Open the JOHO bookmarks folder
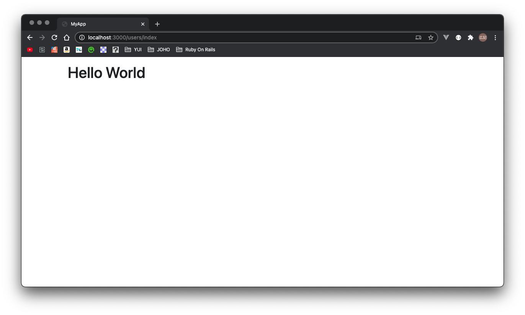This screenshot has height=315, width=525. [x=159, y=49]
